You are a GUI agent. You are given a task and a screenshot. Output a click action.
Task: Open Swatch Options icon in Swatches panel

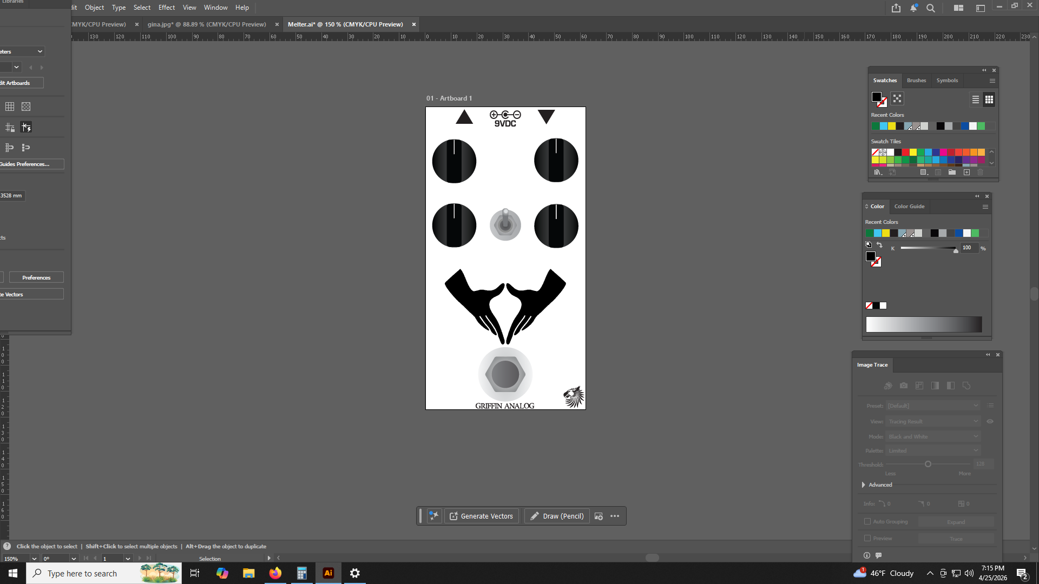coord(938,172)
